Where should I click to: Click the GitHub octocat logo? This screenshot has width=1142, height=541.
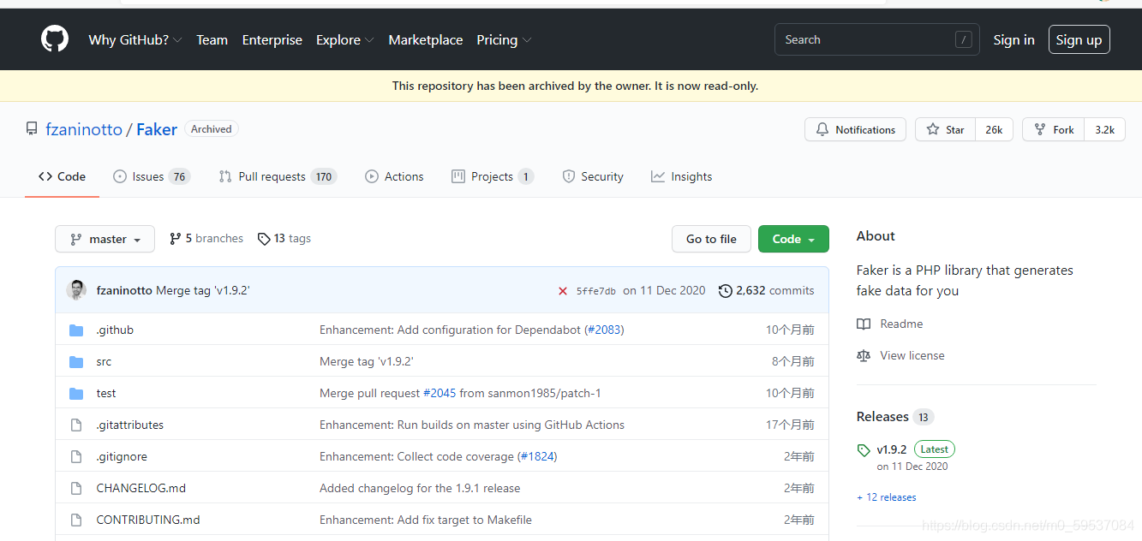coord(55,39)
